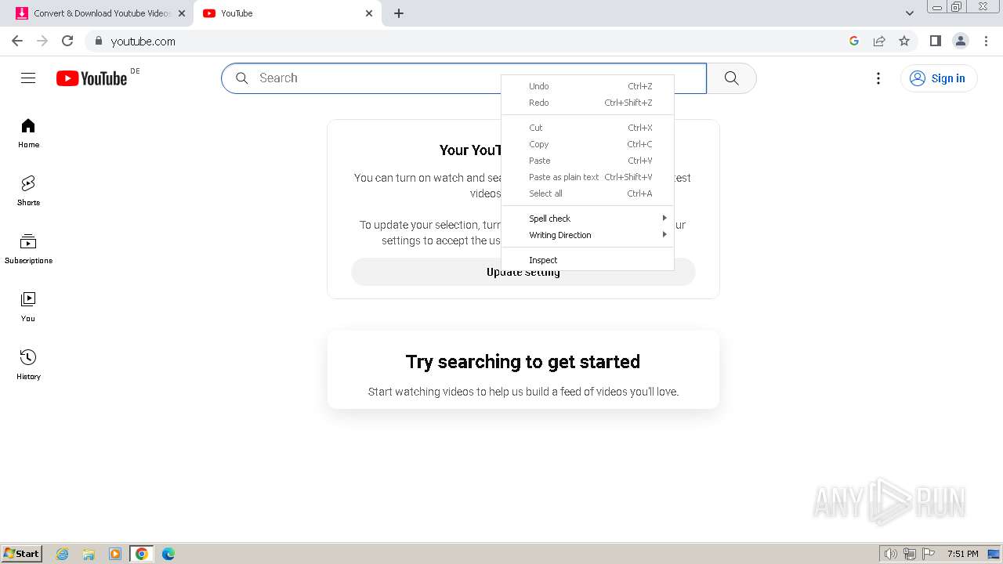Open Chrome profile avatar
Image resolution: width=1003 pixels, height=564 pixels.
961,41
